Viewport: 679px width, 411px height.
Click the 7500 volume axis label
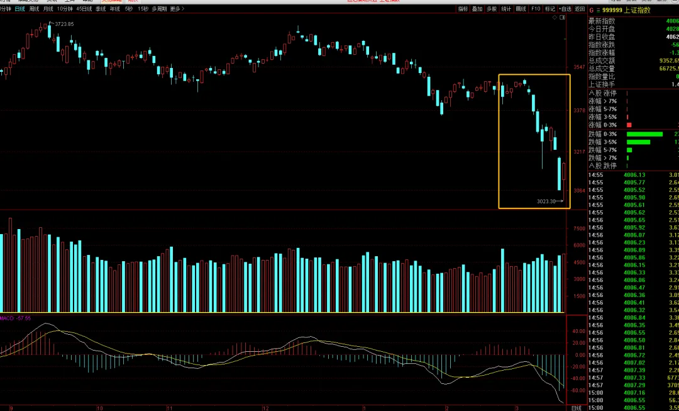click(580, 228)
